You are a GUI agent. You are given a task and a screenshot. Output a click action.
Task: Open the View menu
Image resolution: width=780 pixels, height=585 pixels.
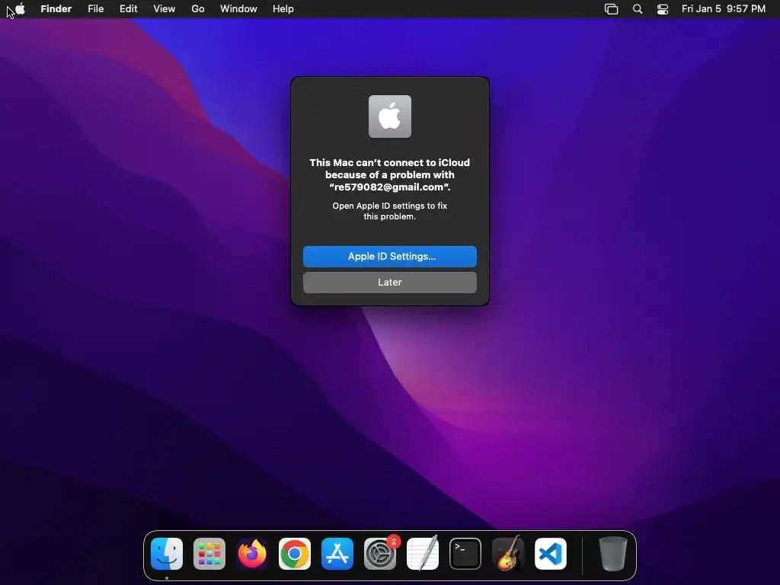(x=165, y=9)
